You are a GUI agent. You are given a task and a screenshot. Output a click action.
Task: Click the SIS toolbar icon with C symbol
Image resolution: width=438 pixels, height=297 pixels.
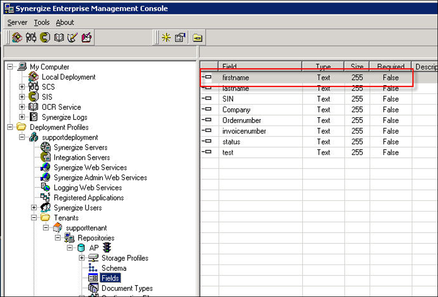[x=45, y=37]
